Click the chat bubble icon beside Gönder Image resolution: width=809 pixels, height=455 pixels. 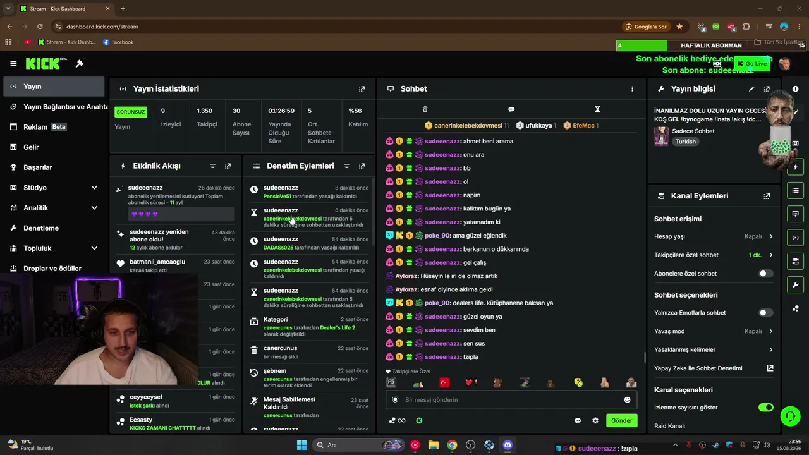pos(577,421)
